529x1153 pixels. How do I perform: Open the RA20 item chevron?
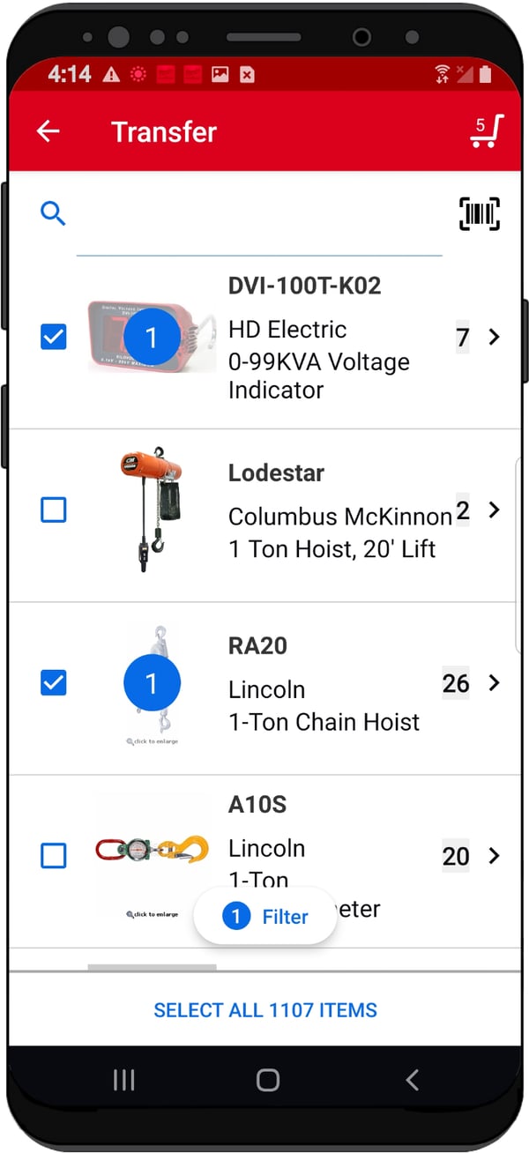[x=494, y=683]
